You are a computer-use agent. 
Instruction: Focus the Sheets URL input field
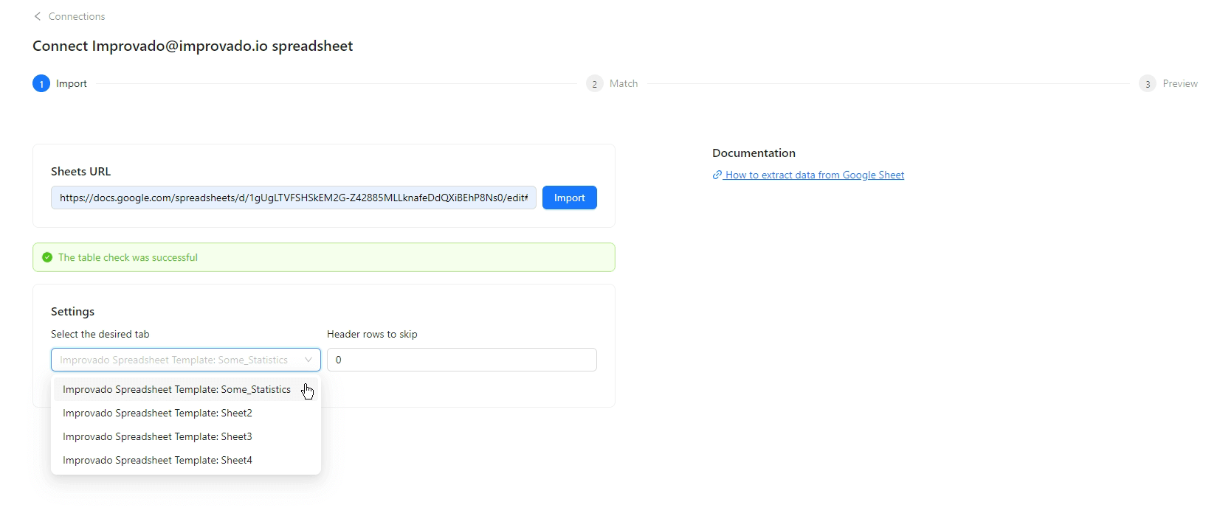294,198
